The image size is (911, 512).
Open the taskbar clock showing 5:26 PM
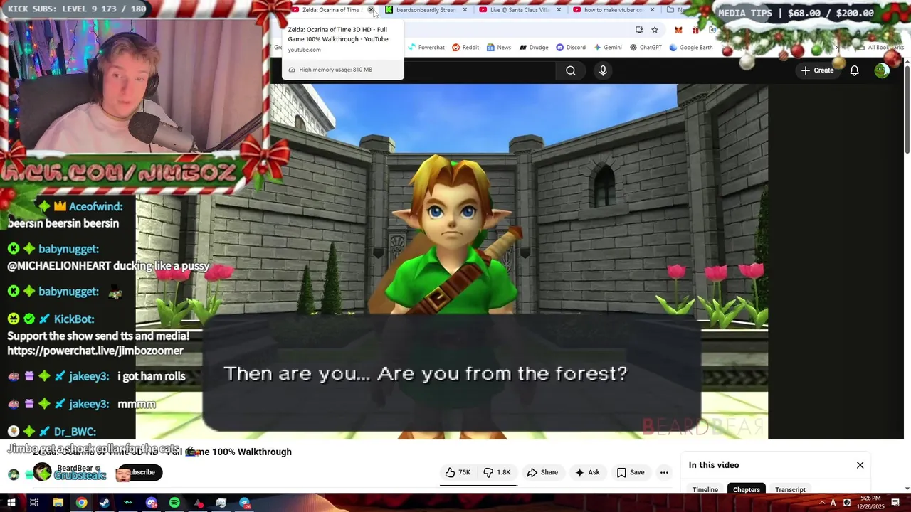(x=870, y=503)
